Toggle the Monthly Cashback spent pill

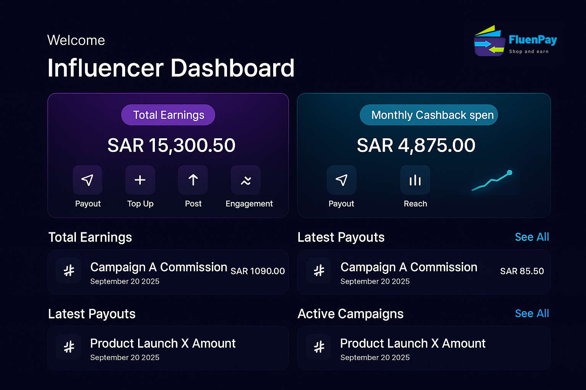428,115
